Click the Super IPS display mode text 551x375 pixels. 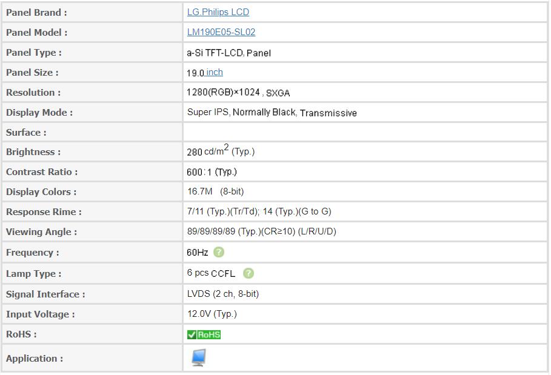tap(208, 112)
